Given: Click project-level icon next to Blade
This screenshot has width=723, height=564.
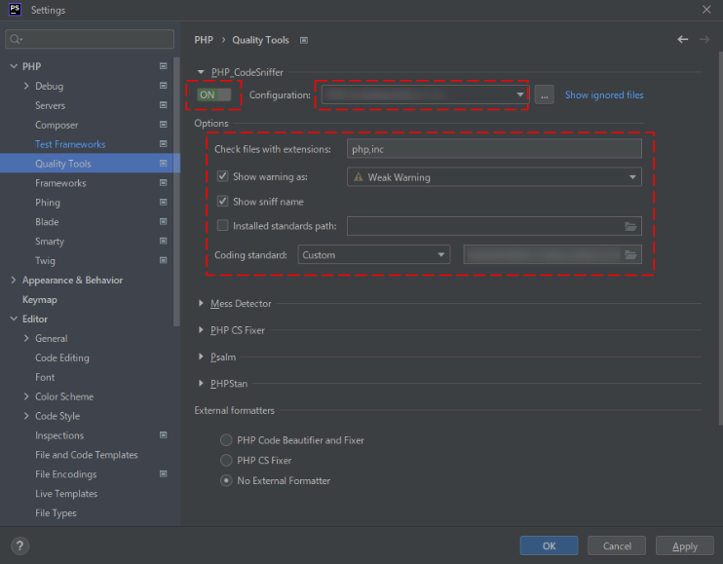Looking at the screenshot, I should click(x=164, y=222).
